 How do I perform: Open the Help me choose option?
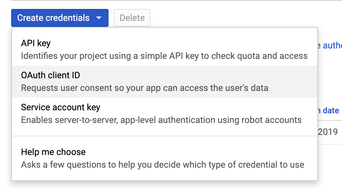tap(53, 152)
